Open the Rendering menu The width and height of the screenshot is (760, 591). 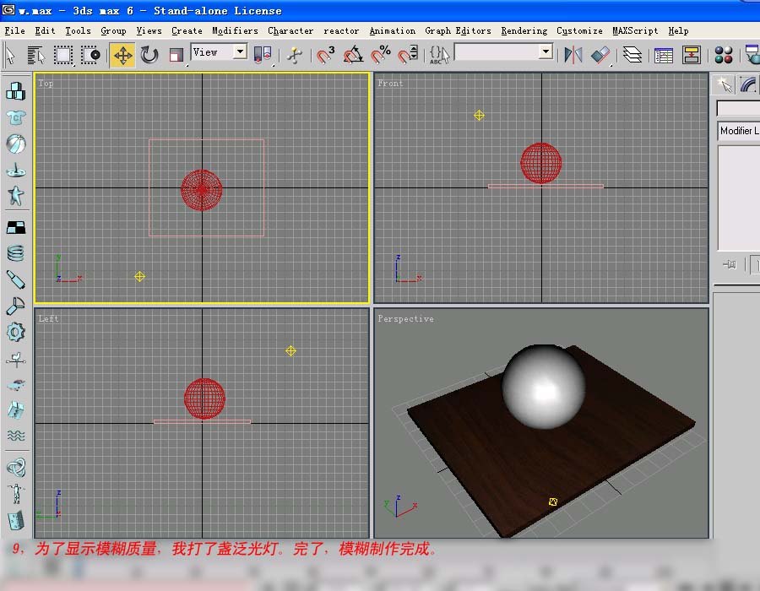[x=524, y=30]
